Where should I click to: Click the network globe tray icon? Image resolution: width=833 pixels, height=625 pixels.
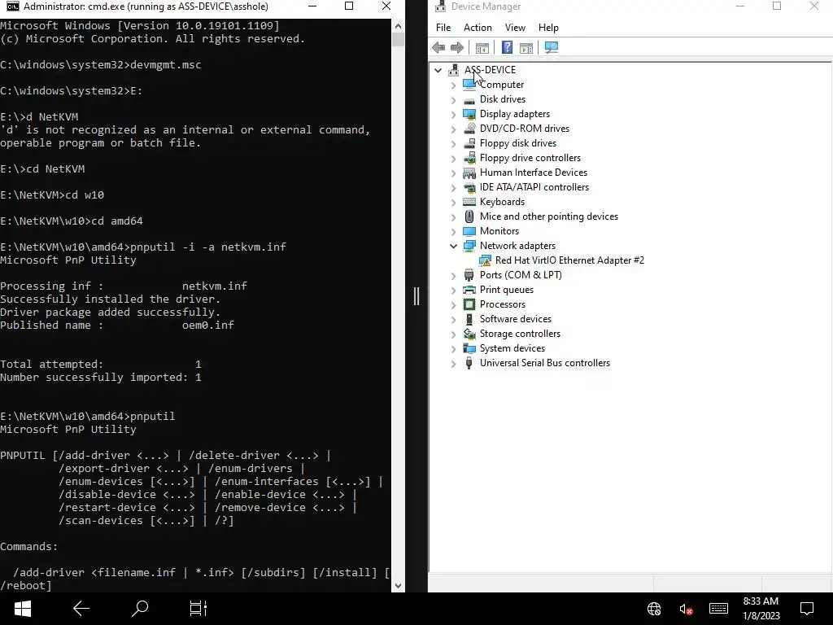[x=654, y=609]
